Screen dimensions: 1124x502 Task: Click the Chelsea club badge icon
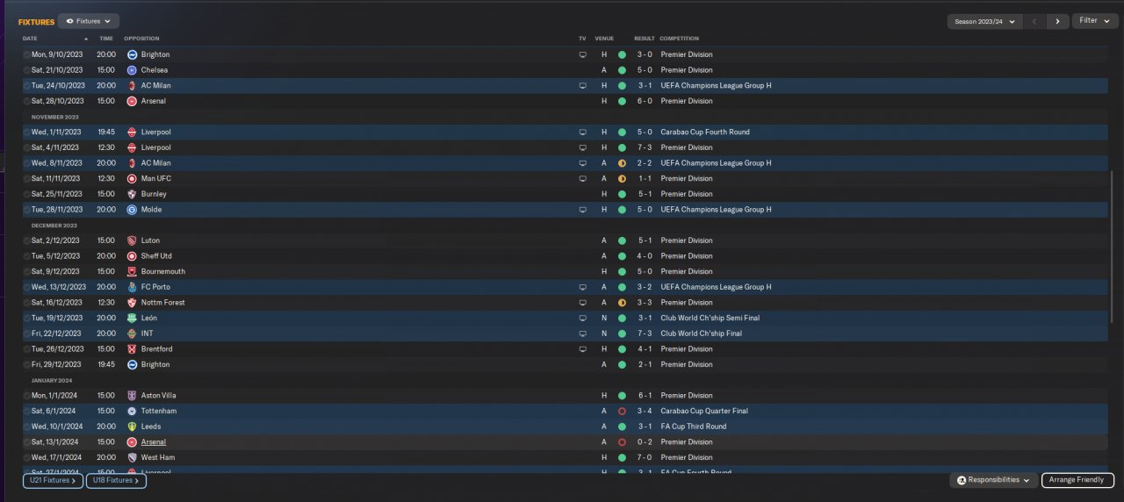click(132, 70)
